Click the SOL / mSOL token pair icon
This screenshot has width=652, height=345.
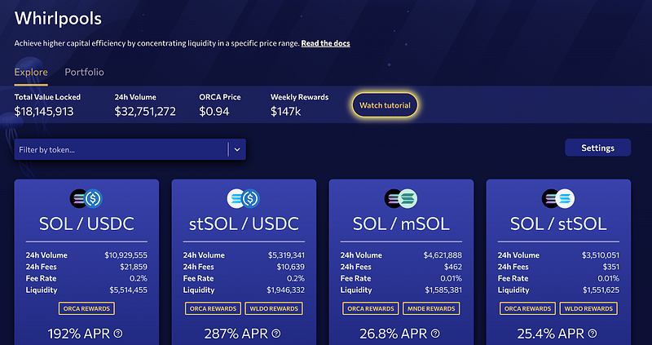(400, 197)
